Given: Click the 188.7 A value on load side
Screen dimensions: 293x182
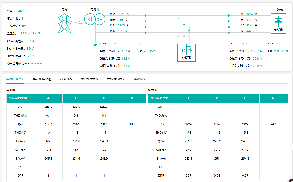Looking at the screenshot, I should click(256, 51).
